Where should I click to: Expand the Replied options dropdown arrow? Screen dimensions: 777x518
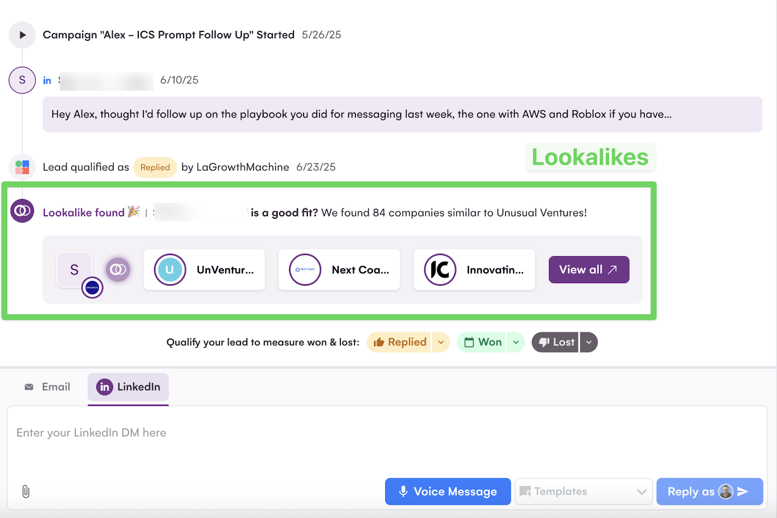(441, 342)
